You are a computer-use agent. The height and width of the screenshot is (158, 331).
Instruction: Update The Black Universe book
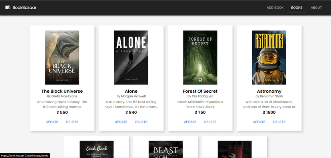click(x=52, y=122)
